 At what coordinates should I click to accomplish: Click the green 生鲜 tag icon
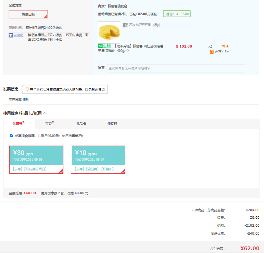click(104, 46)
